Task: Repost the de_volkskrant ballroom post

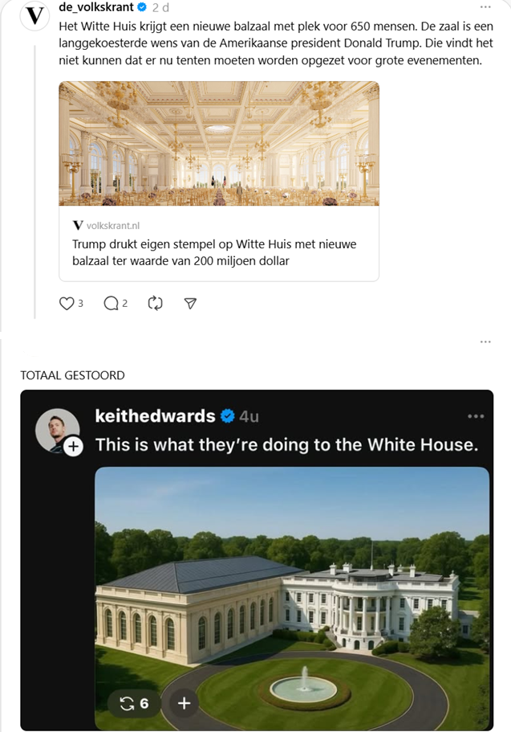Action: pos(156,304)
